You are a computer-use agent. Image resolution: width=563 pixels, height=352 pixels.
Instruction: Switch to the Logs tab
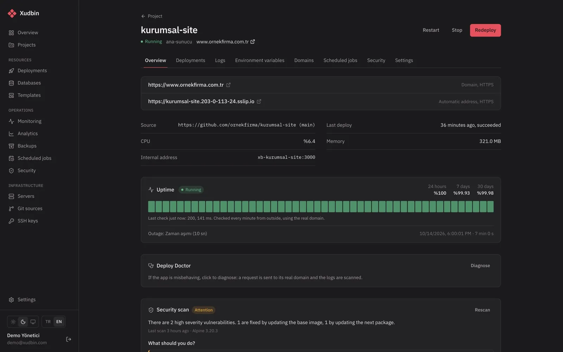tap(220, 61)
